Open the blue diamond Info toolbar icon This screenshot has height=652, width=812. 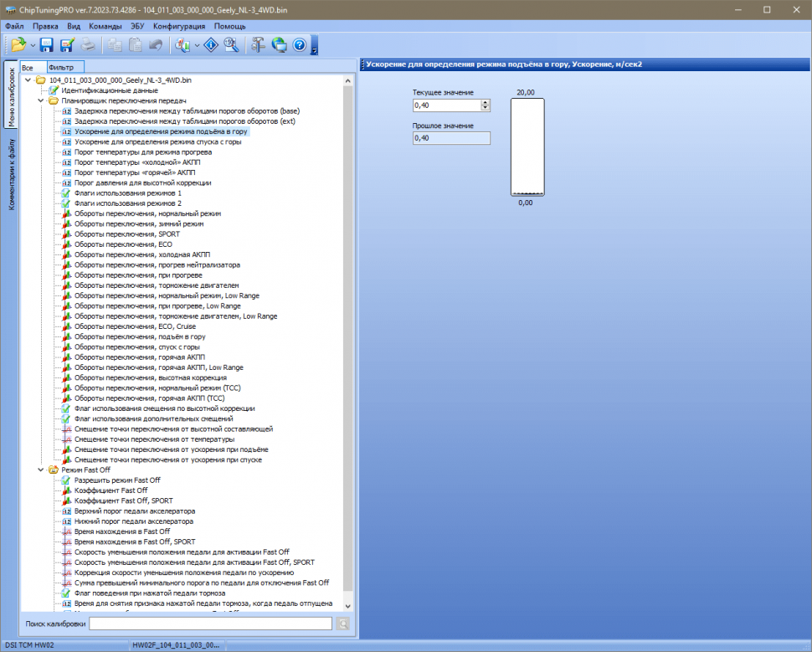click(212, 45)
